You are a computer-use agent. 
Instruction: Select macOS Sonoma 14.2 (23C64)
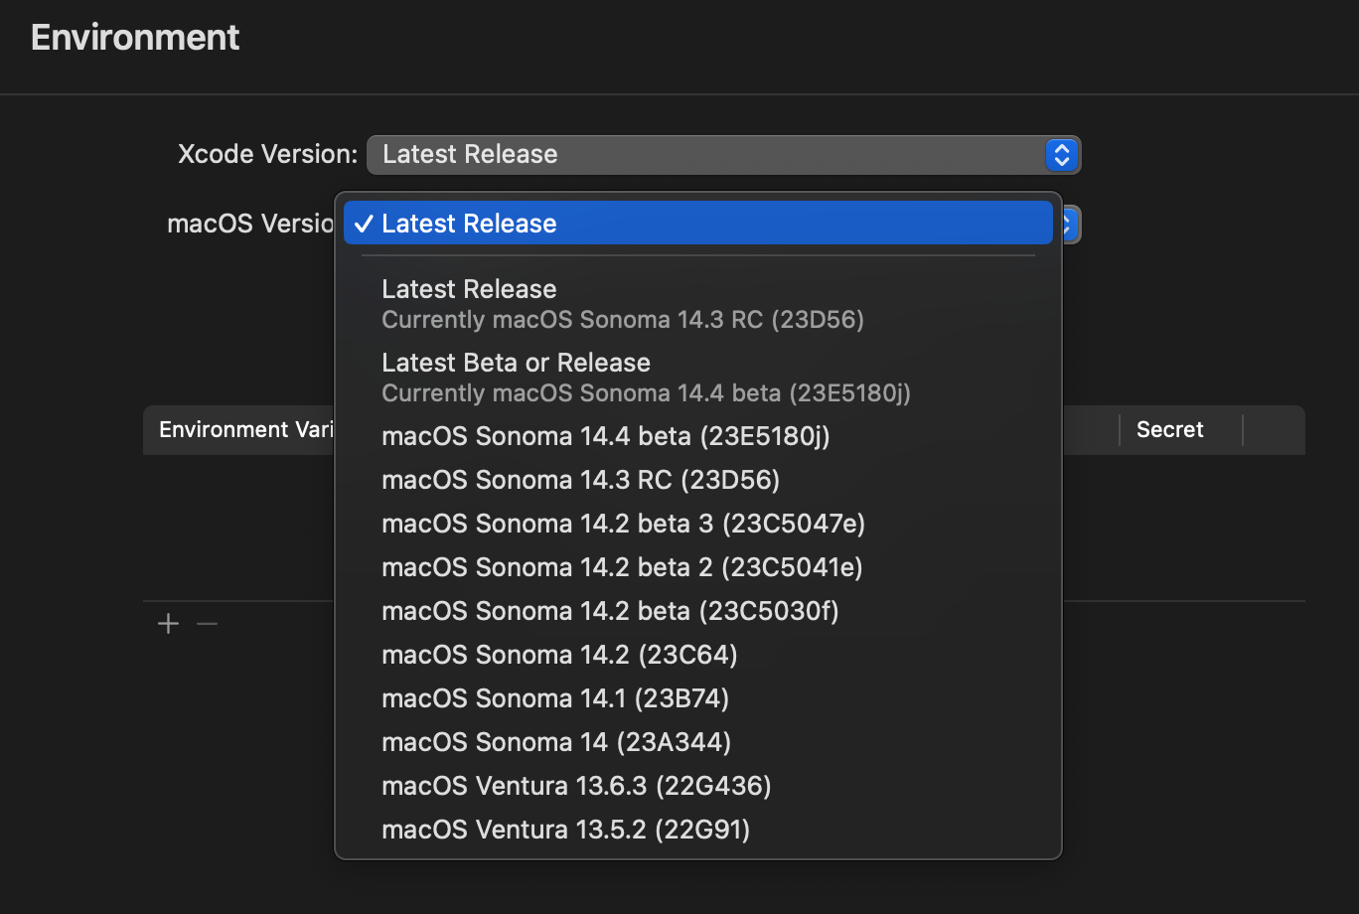(698, 655)
